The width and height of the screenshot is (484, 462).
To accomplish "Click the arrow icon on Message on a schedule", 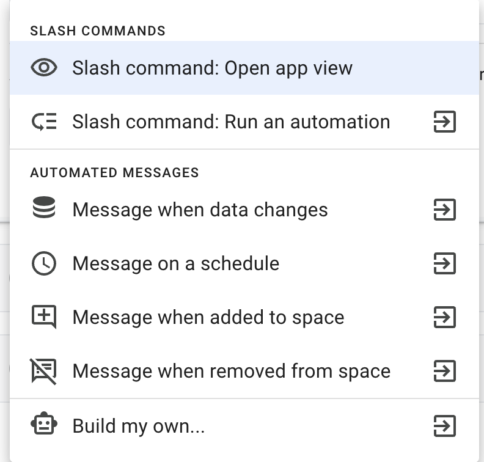I will coord(444,263).
